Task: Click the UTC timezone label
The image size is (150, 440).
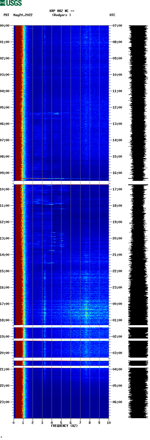Action: pos(112,15)
